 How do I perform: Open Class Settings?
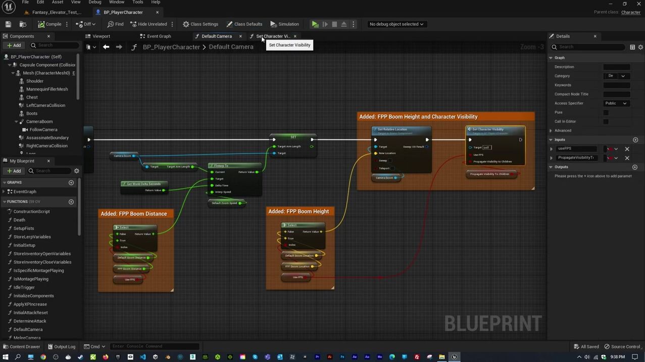tap(201, 24)
